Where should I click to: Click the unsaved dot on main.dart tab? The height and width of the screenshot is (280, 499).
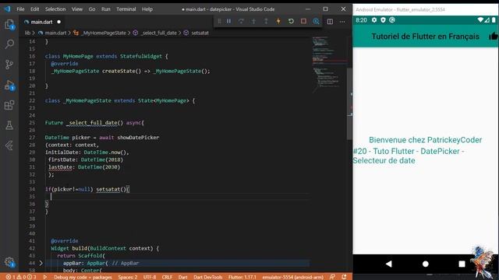(x=59, y=22)
